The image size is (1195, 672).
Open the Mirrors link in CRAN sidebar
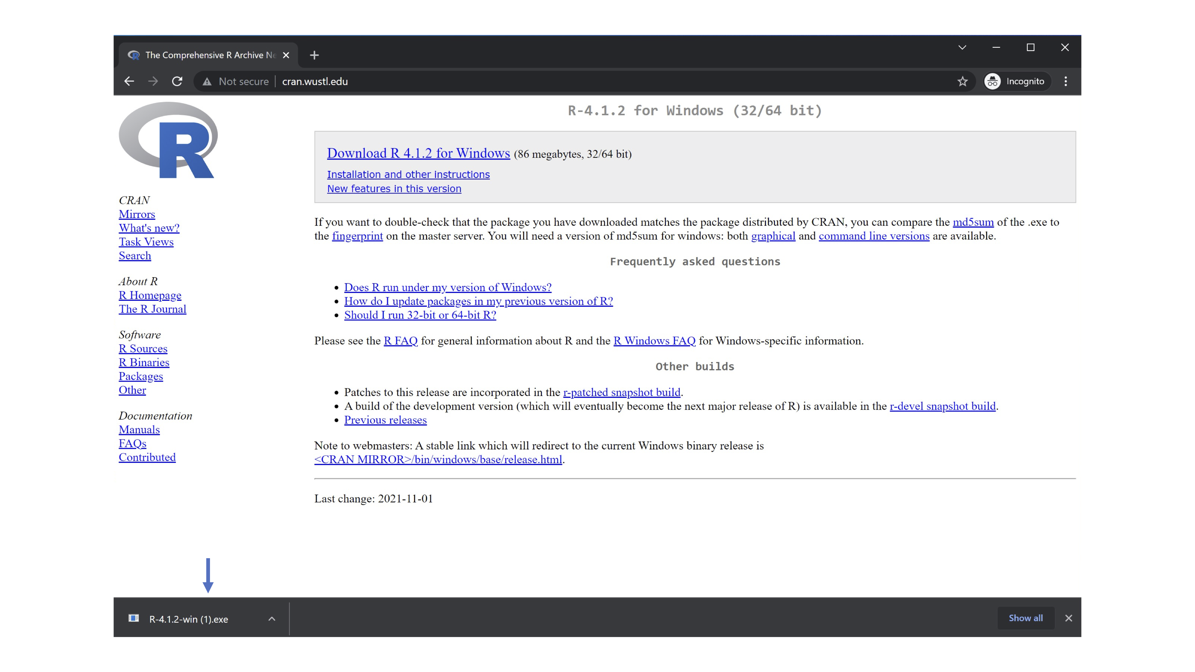click(x=137, y=214)
